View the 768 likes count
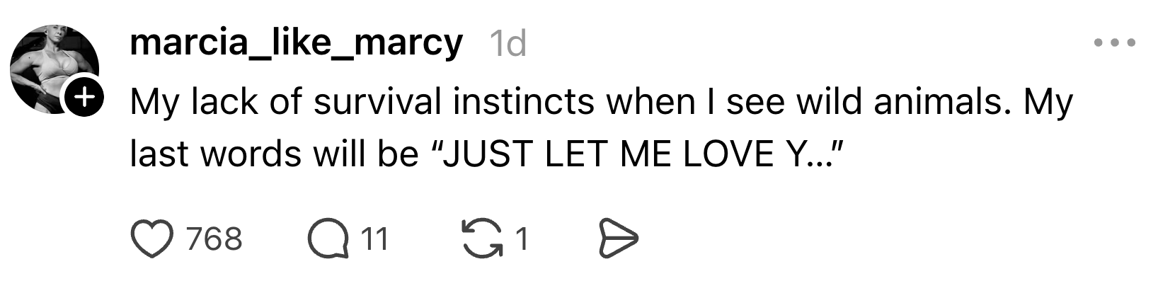This screenshot has height=293, width=1158. (214, 239)
